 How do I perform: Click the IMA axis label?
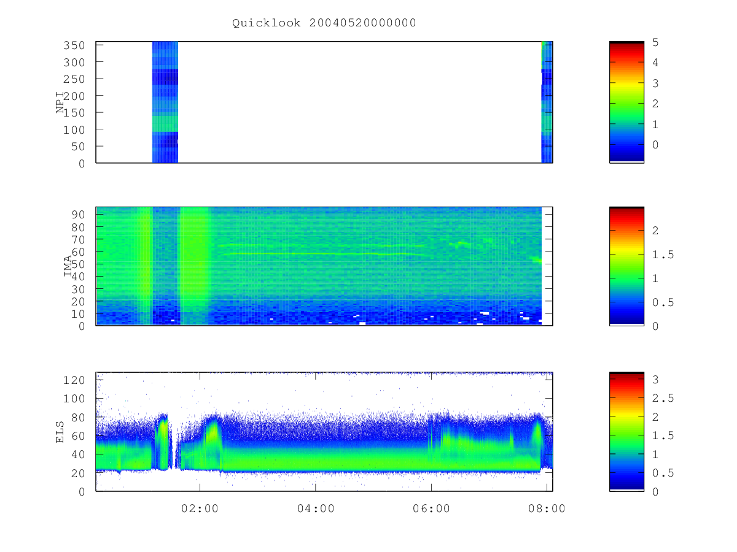coord(68,266)
